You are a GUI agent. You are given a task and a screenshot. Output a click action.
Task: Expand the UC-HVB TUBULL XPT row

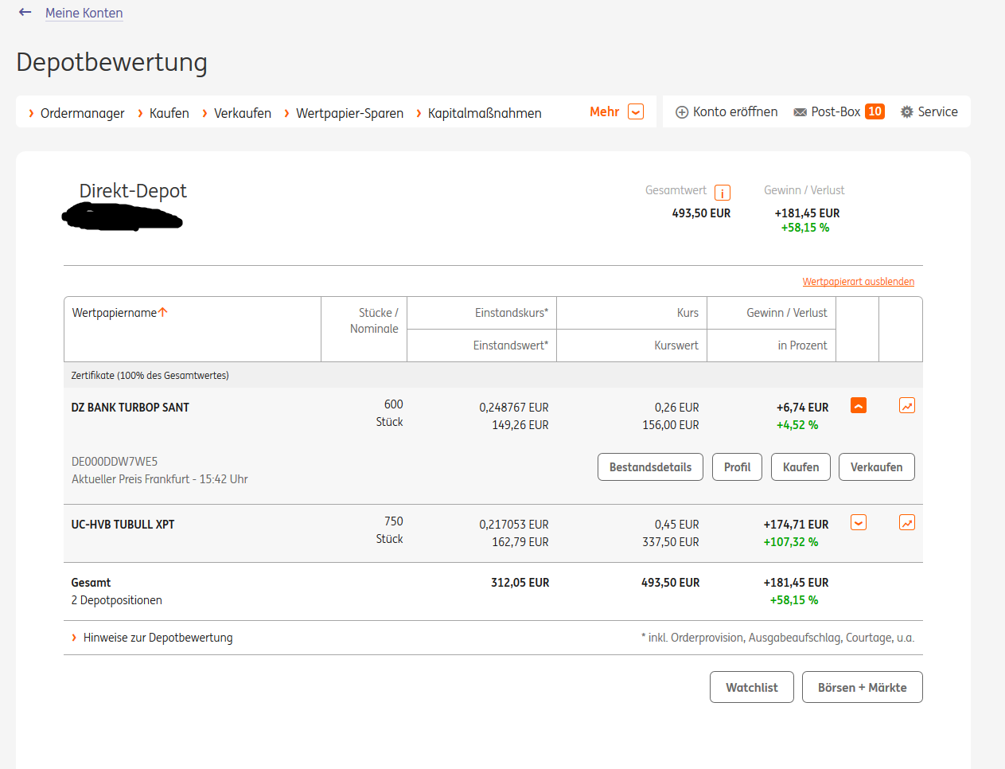click(859, 523)
